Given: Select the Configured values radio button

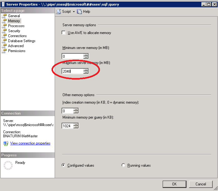Looking at the screenshot, I should (x=63, y=165).
